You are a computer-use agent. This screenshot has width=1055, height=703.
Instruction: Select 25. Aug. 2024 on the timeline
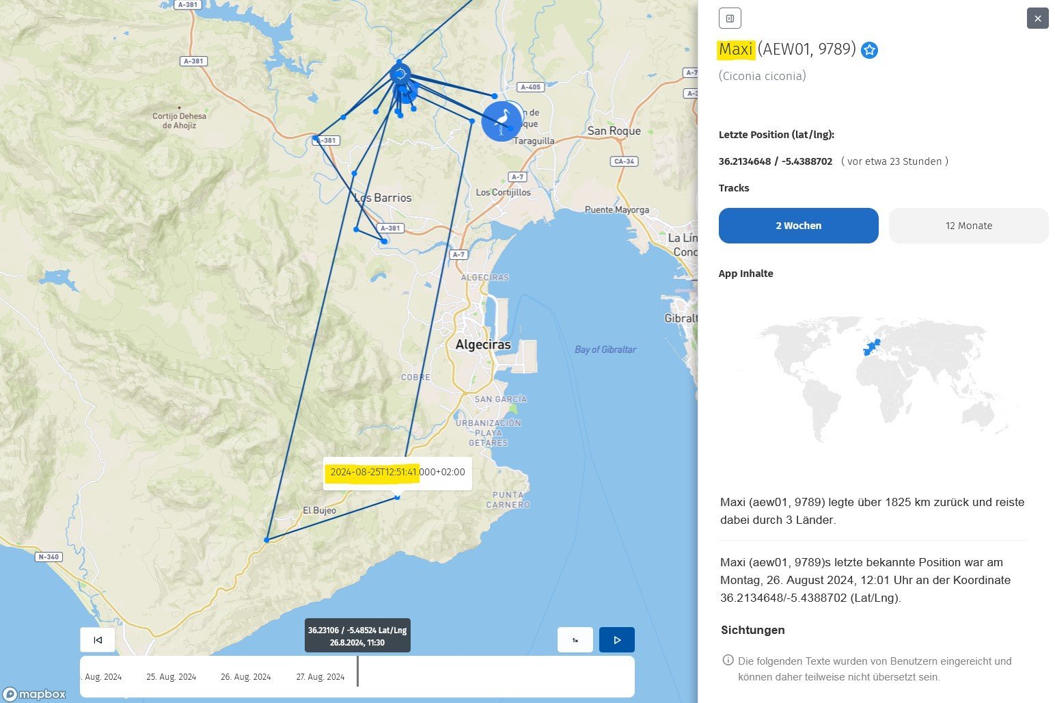tap(171, 677)
